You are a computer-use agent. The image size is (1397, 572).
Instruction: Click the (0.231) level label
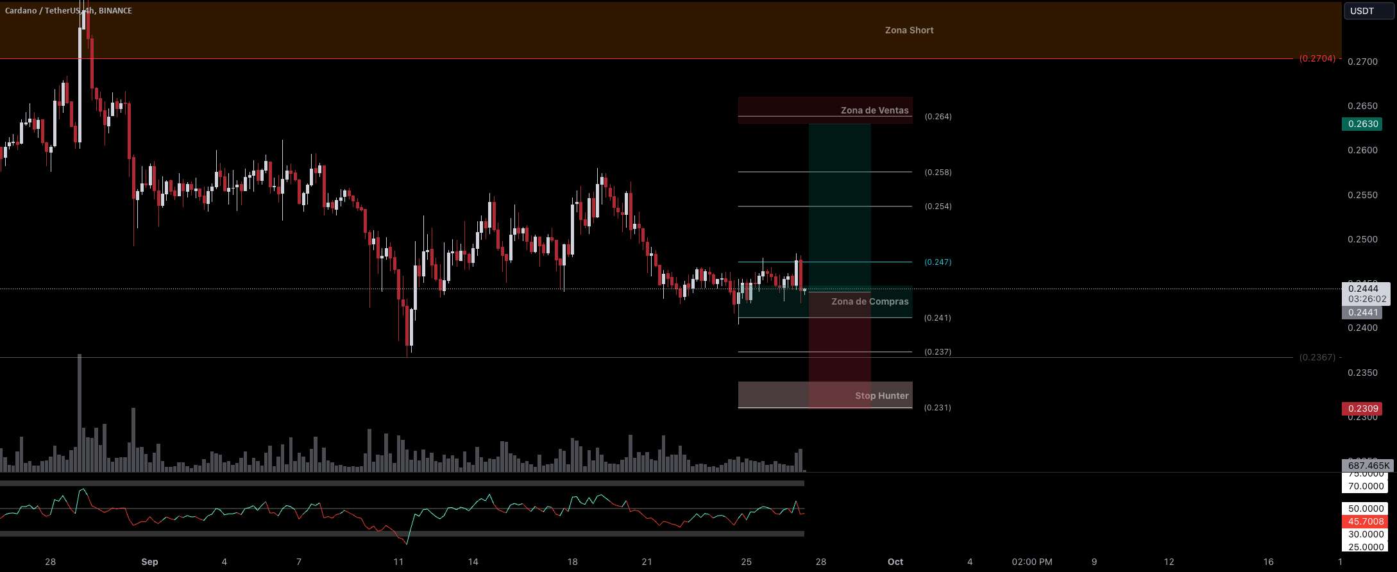(938, 408)
